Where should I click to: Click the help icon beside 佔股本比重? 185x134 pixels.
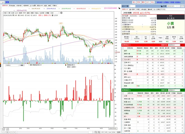[137, 31]
